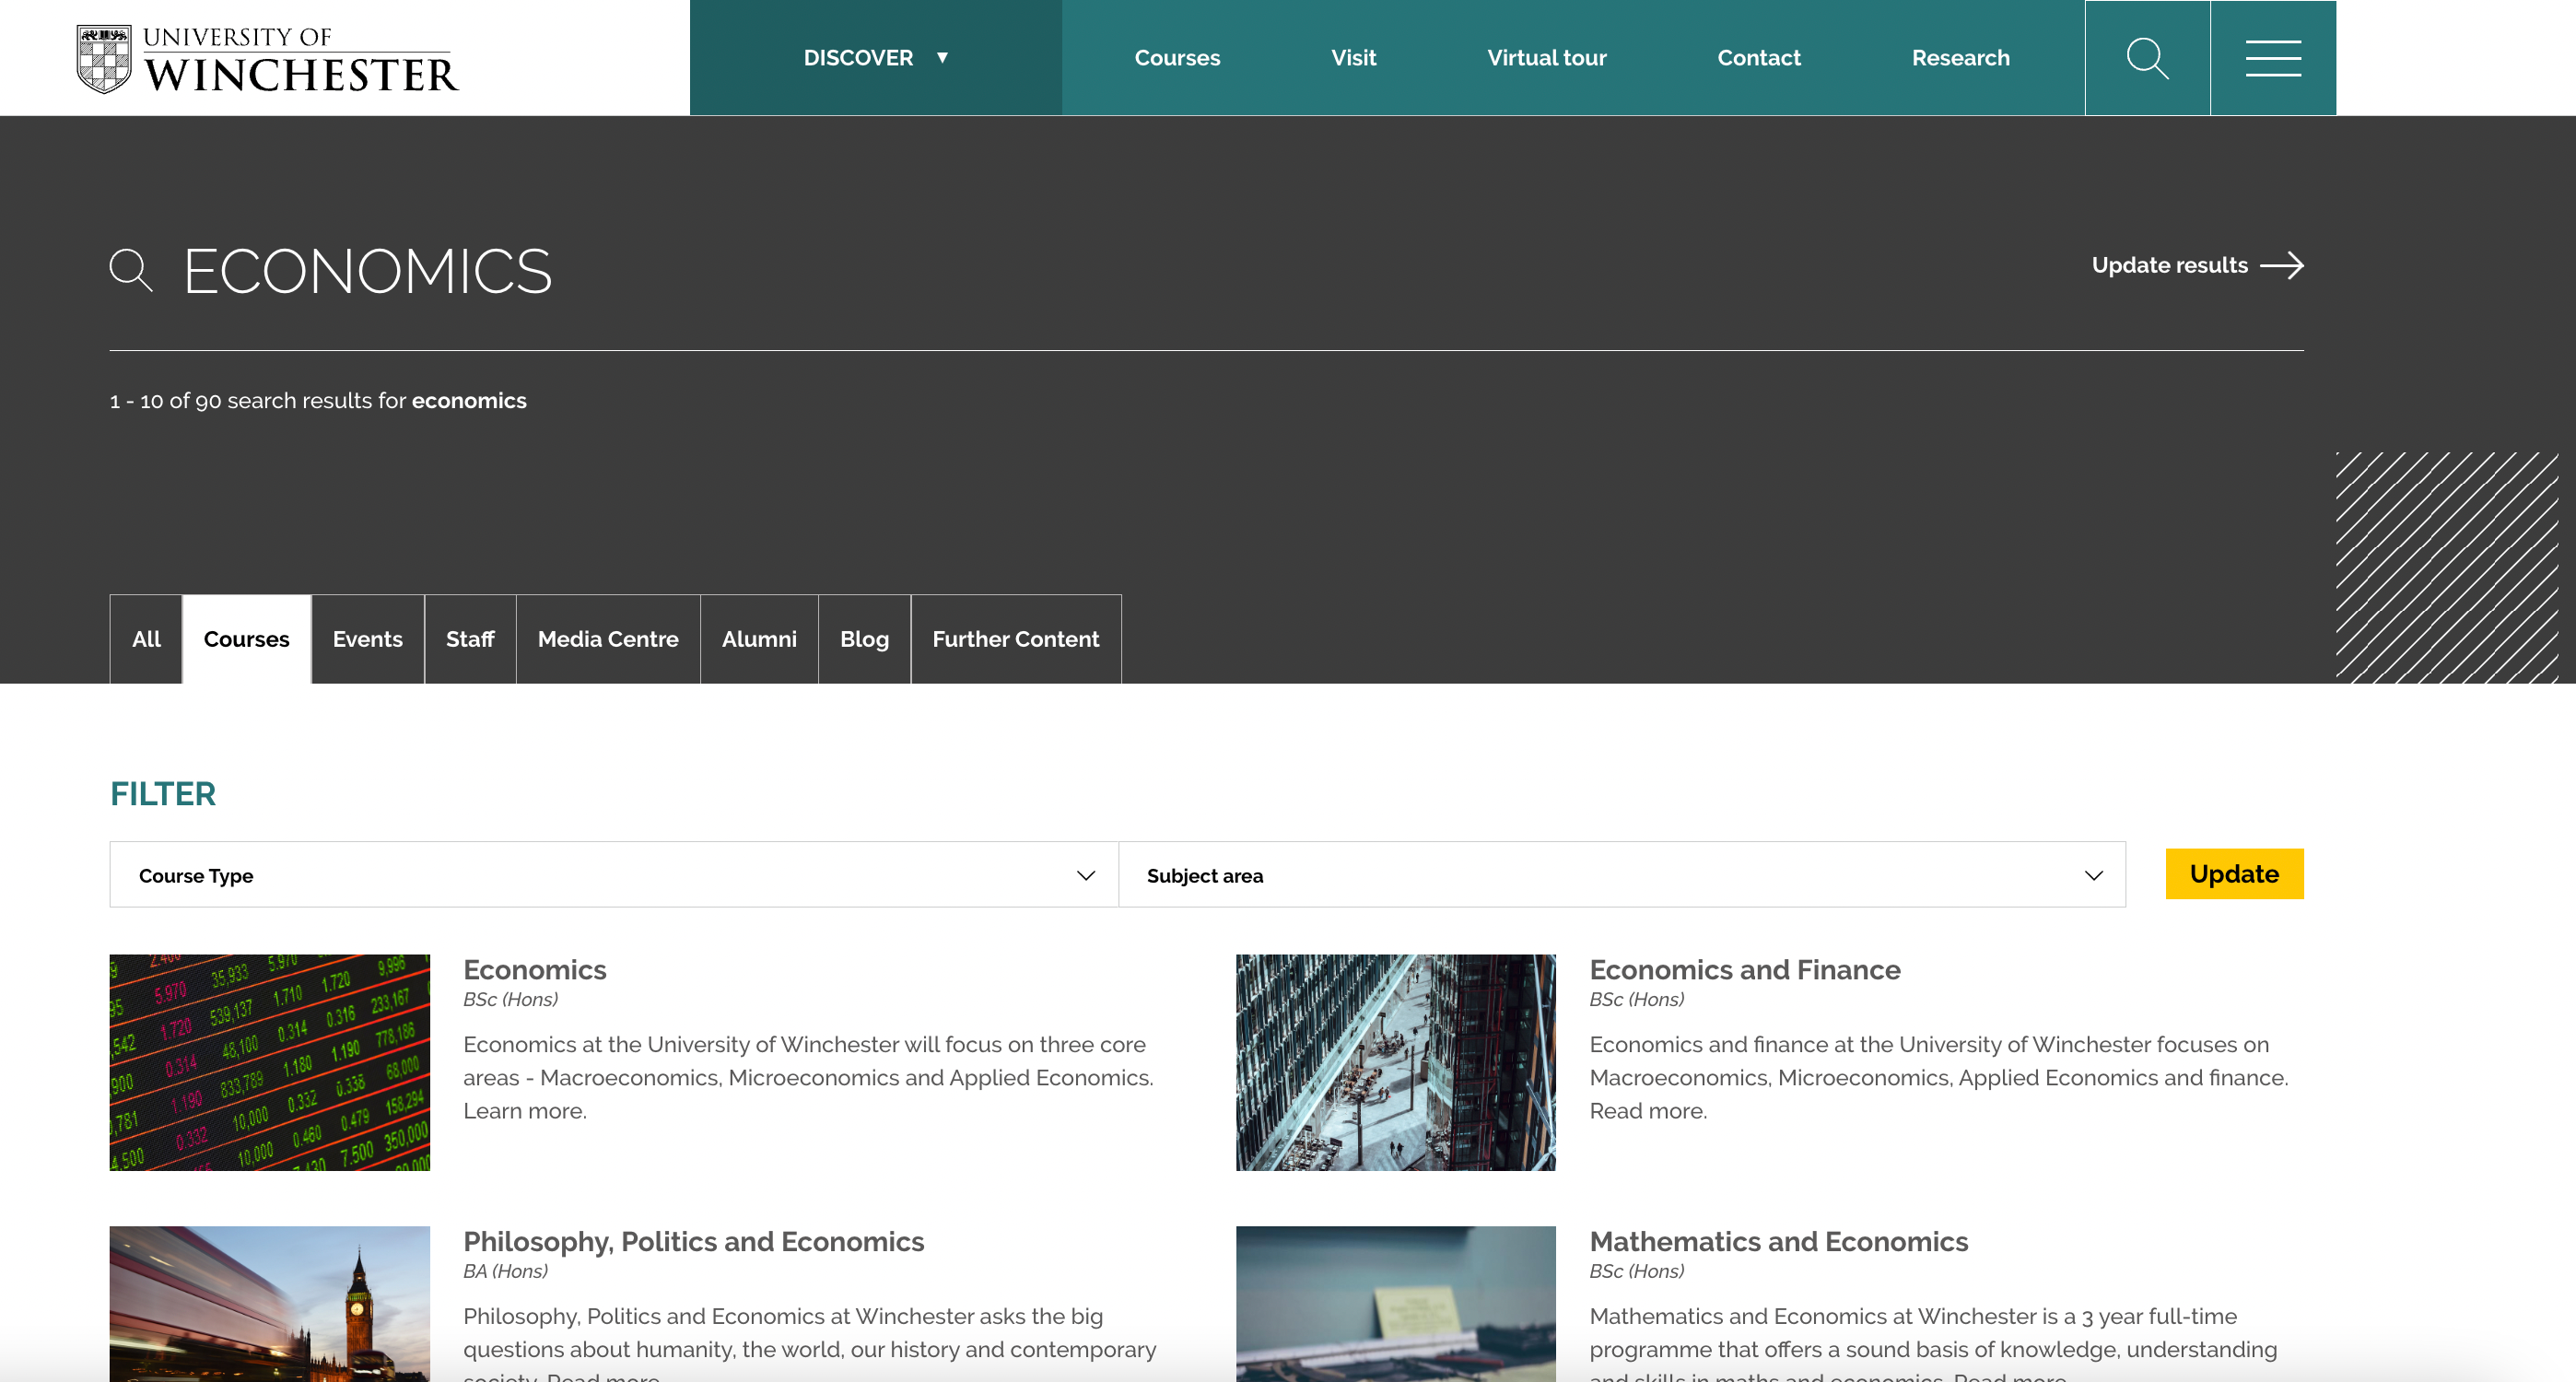Click the arrow next to Update results
Image resolution: width=2576 pixels, height=1382 pixels.
(x=2282, y=265)
